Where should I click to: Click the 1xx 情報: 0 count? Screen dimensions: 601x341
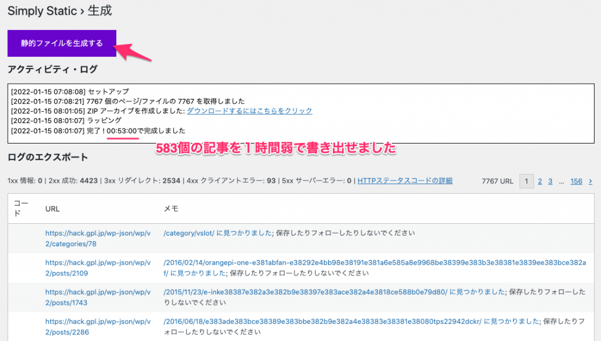pyautogui.click(x=25, y=180)
